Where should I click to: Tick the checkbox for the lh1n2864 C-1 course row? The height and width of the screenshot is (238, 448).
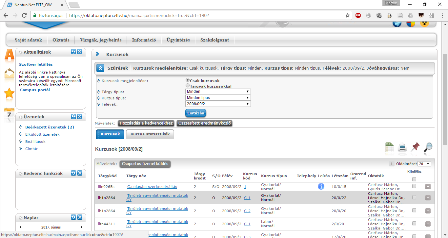(414, 197)
